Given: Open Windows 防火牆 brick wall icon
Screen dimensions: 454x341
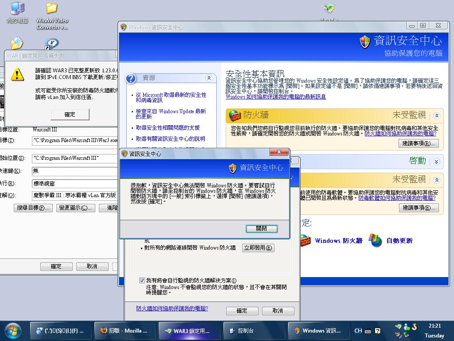Looking at the screenshot, I should [x=305, y=240].
